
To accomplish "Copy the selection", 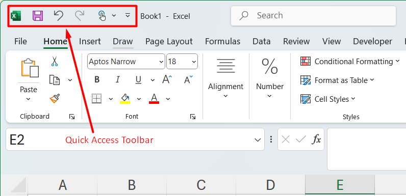I will [55, 80].
